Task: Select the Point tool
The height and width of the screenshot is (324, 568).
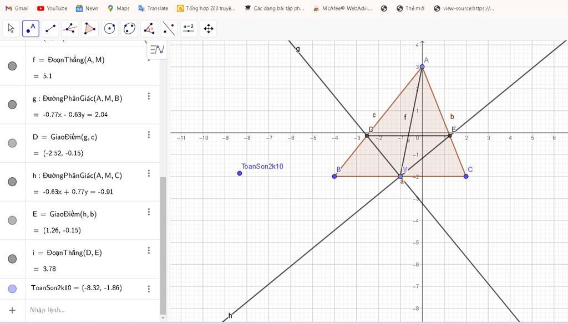Action: 31,29
